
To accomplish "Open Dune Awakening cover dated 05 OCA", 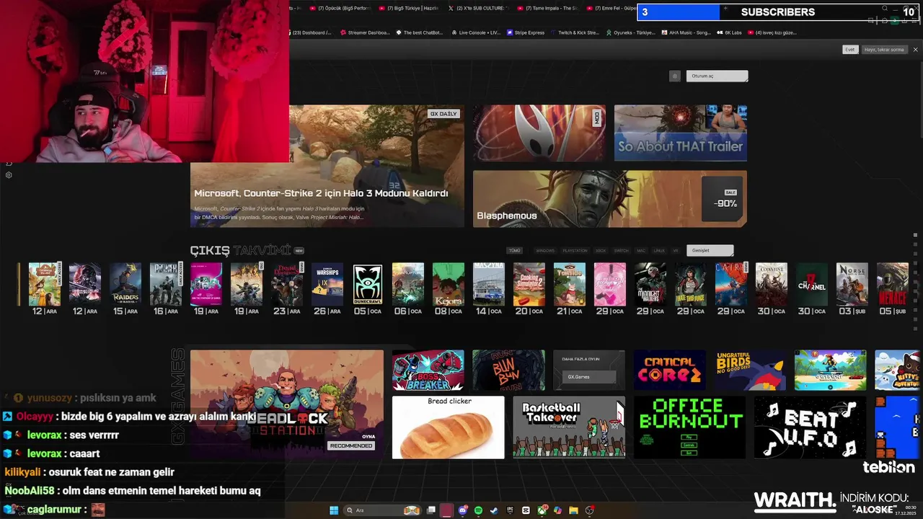I will click(x=368, y=284).
